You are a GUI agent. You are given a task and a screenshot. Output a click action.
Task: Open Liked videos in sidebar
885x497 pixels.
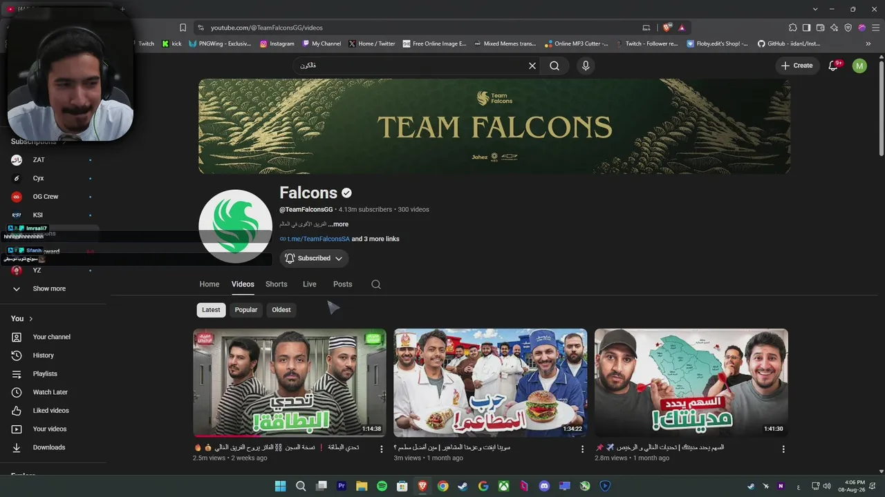point(50,411)
